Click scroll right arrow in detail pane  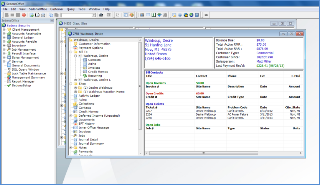coord(301,153)
